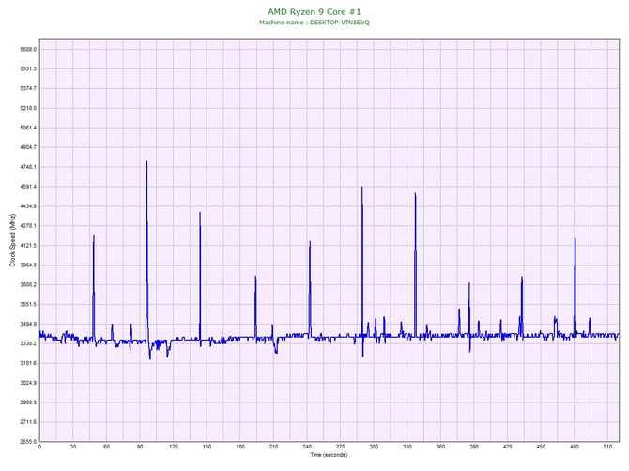Click the 3651.5 y-axis value
629x471 pixels.
[28, 305]
